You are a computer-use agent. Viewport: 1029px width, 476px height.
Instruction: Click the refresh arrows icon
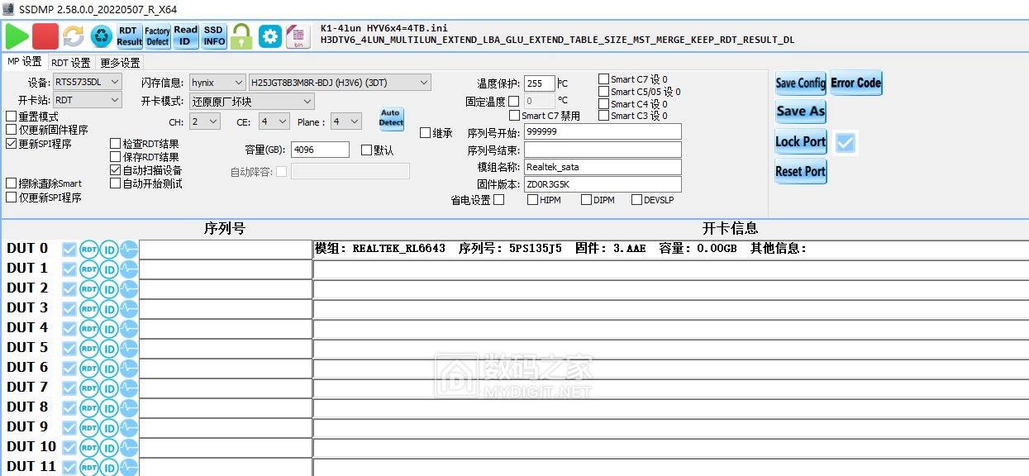coord(73,37)
